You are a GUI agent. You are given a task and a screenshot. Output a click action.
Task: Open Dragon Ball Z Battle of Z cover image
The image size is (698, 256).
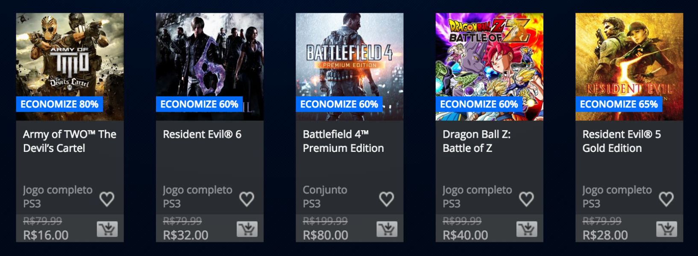click(x=490, y=67)
